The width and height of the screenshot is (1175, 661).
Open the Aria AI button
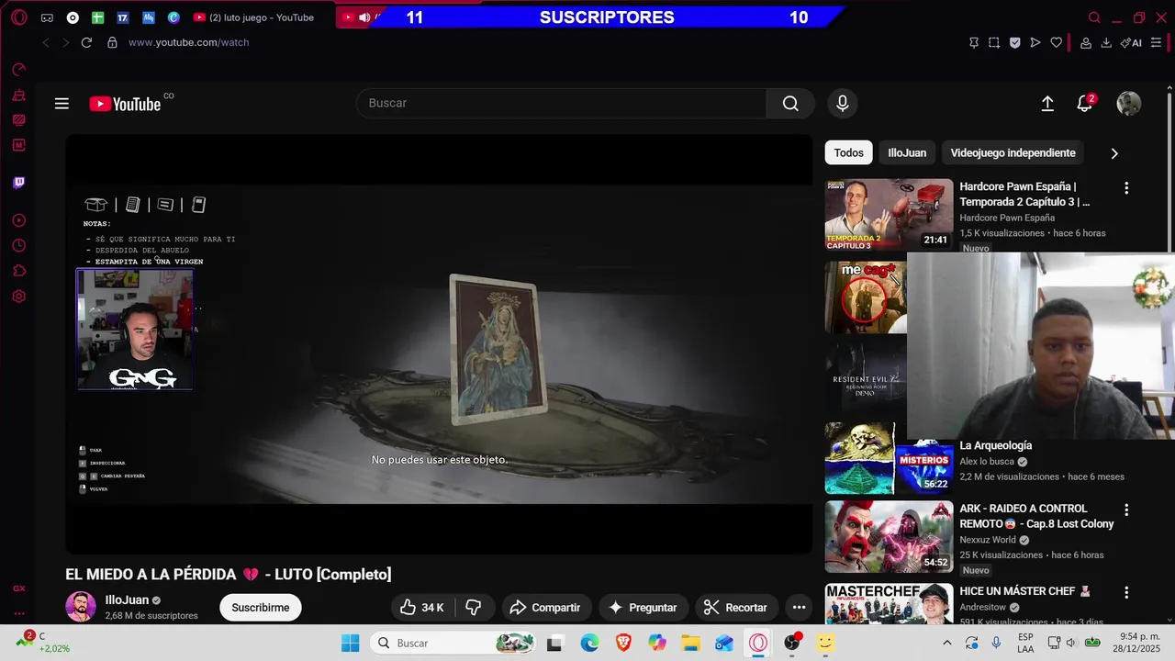coord(1131,42)
